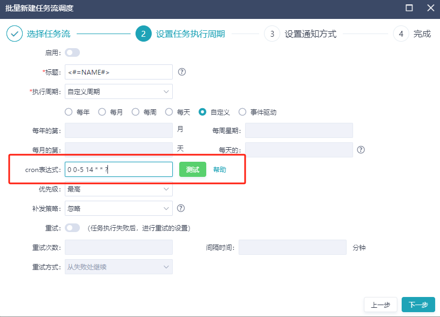Open the 执行周期 dropdown
This screenshot has height=317, width=440.
pyautogui.click(x=118, y=91)
